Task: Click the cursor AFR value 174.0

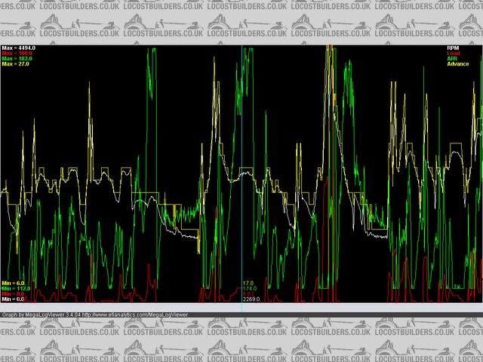Action: (250, 288)
